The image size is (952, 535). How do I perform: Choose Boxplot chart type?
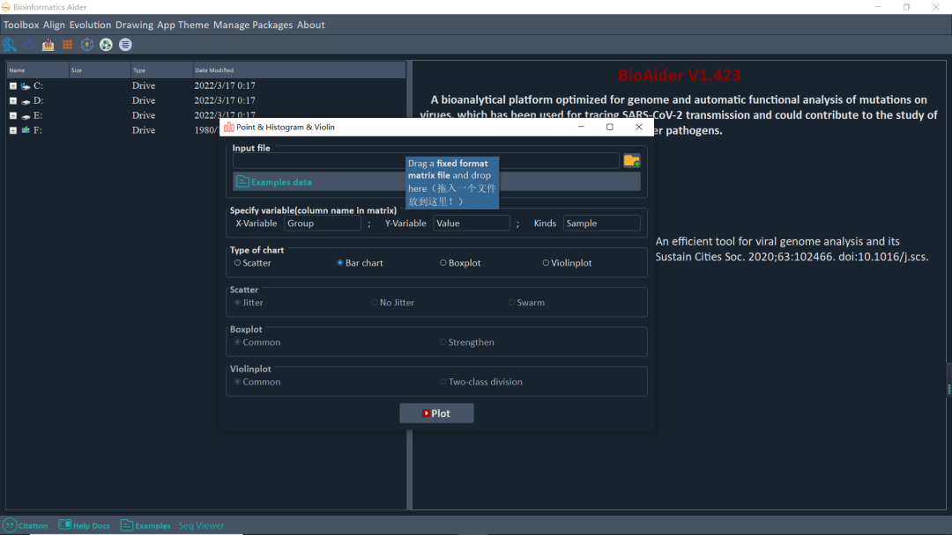coord(460,263)
